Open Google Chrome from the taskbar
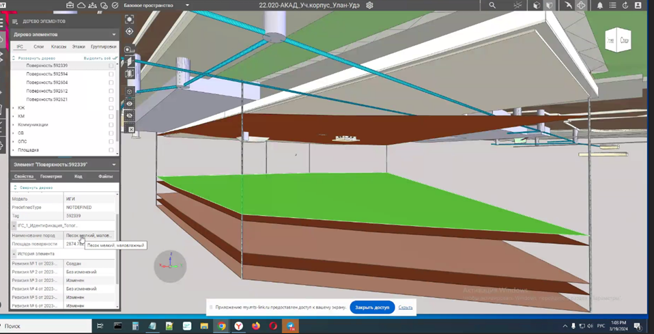Image resolution: width=654 pixels, height=334 pixels. click(x=221, y=326)
